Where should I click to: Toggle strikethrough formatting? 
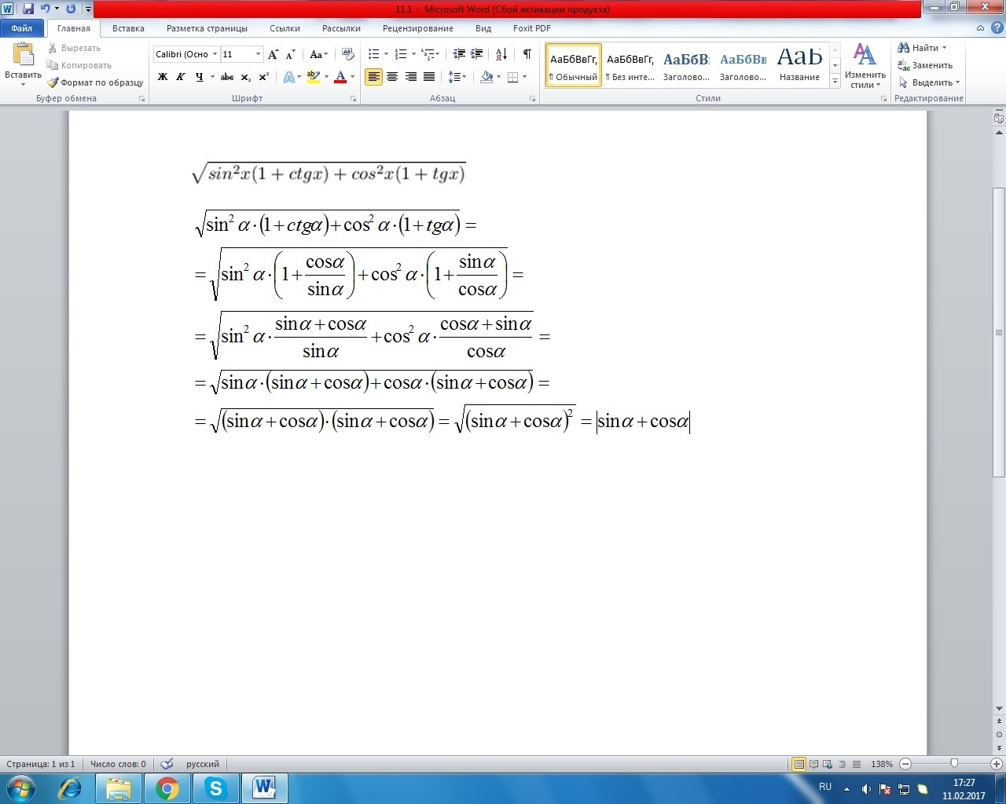pos(227,77)
